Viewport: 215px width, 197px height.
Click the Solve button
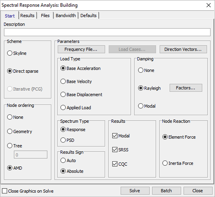135,191
